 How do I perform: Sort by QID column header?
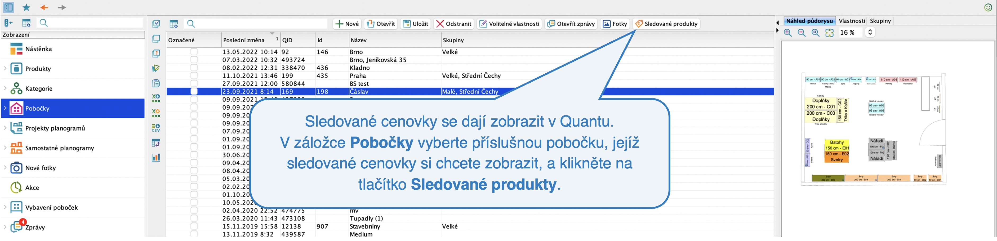click(x=298, y=40)
